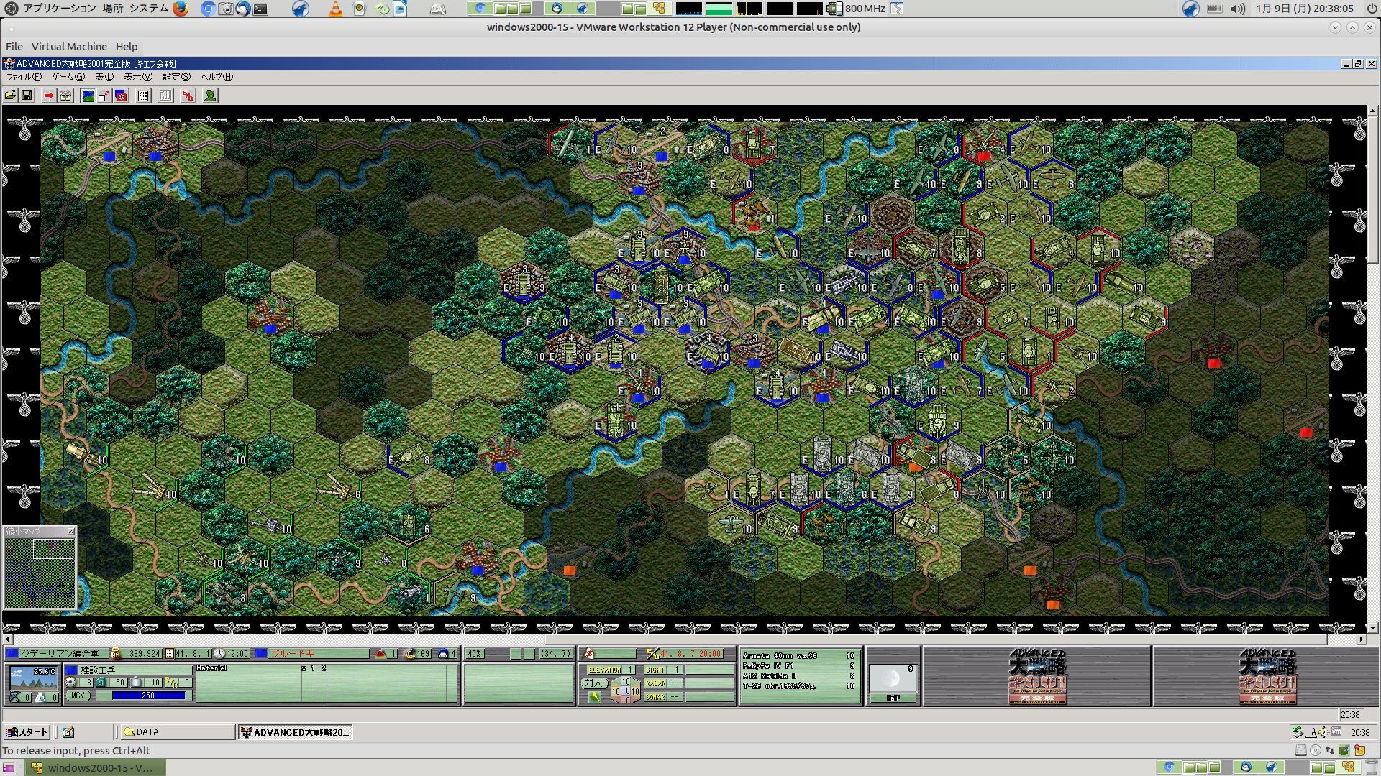
Task: Click the PzKpfw IV F1 list entry
Action: pyautogui.click(x=798, y=666)
